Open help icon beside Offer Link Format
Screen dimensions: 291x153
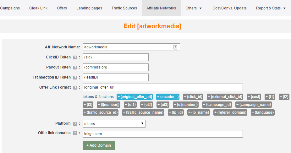pyautogui.click(x=75, y=88)
